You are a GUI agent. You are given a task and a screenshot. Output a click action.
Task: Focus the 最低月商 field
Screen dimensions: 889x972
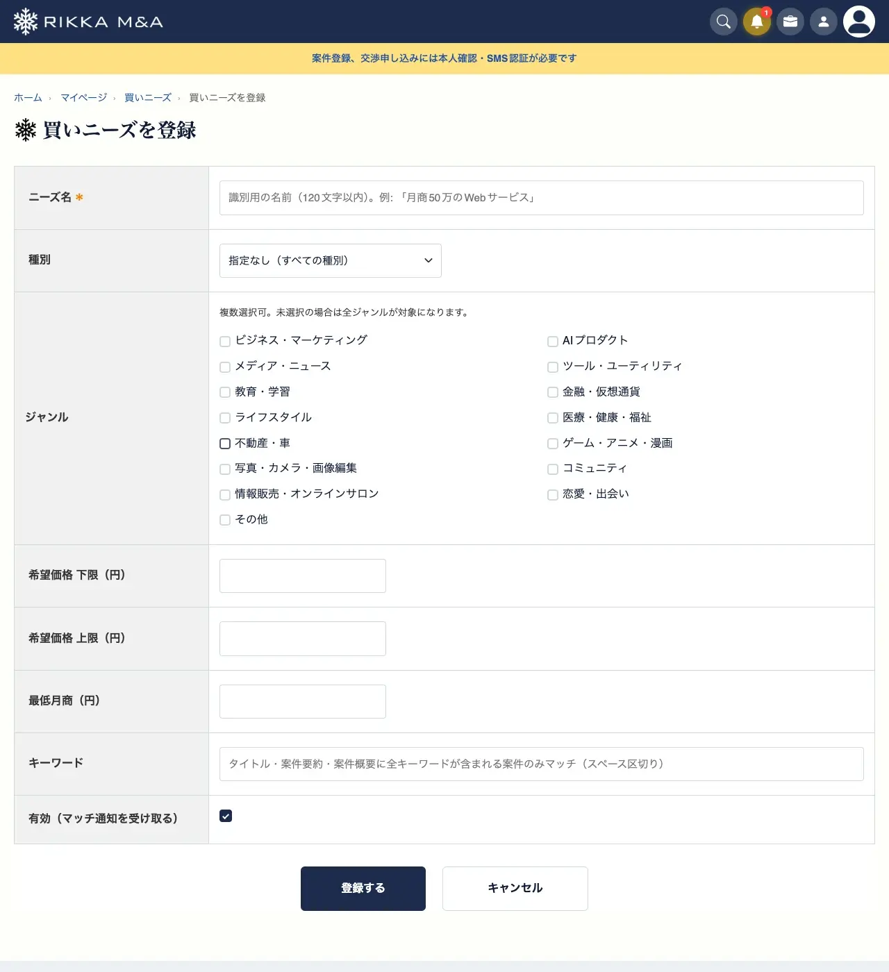pyautogui.click(x=303, y=701)
